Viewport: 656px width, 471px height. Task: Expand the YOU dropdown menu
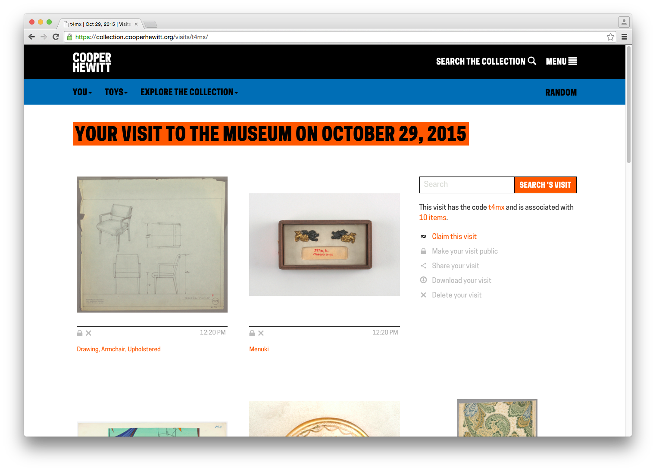(82, 92)
